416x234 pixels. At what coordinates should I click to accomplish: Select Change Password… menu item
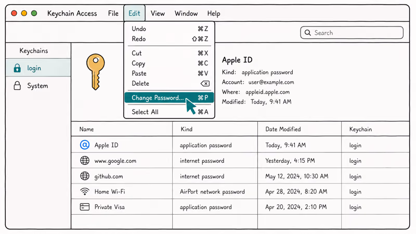coord(170,98)
